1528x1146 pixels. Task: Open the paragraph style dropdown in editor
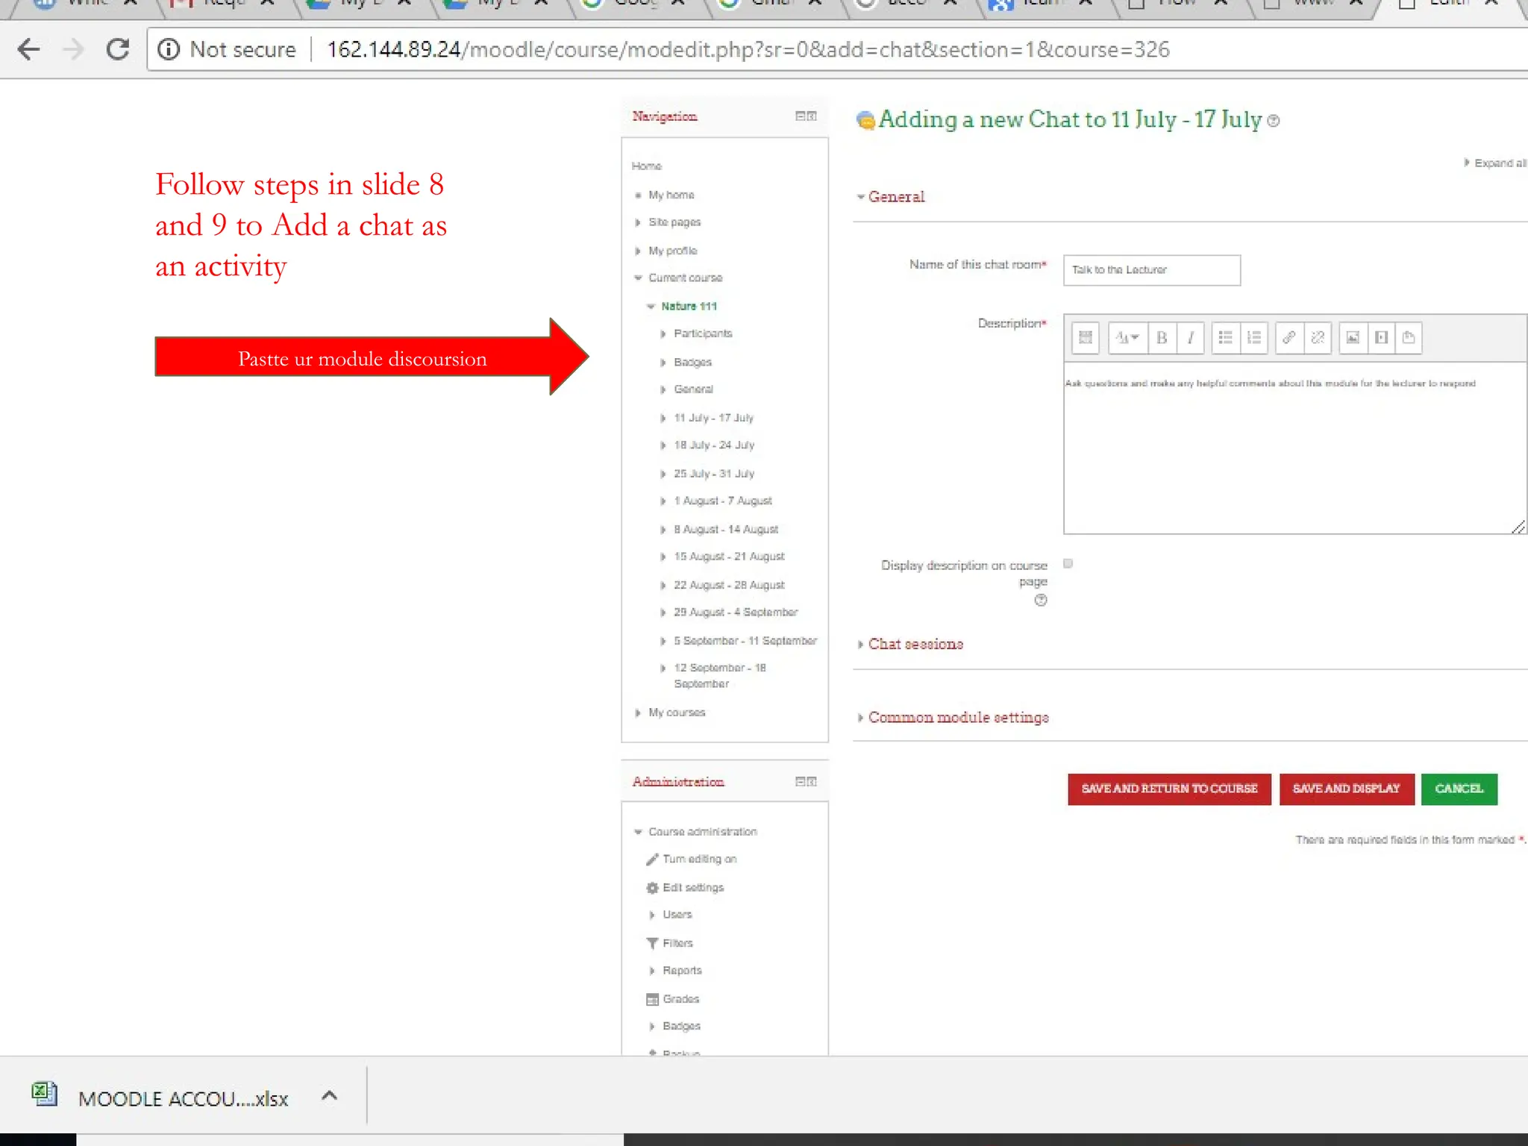[1127, 338]
